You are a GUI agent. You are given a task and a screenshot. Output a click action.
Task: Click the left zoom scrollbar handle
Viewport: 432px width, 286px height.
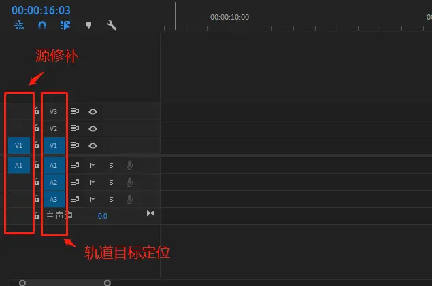(x=22, y=283)
